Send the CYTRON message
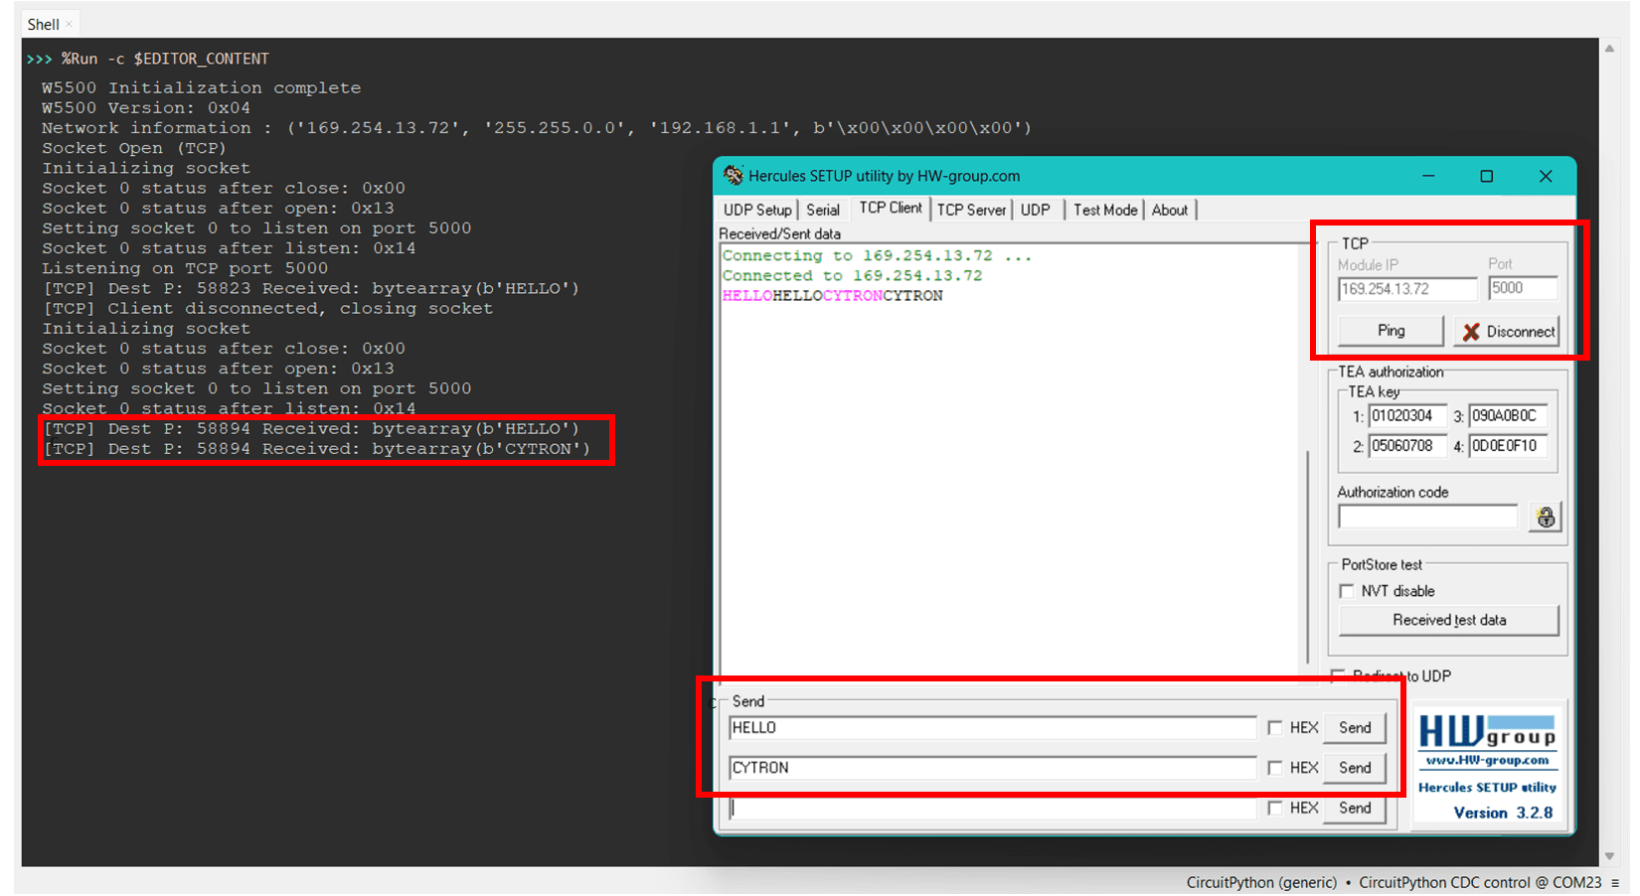The height and width of the screenshot is (896, 1640). [x=1354, y=768]
